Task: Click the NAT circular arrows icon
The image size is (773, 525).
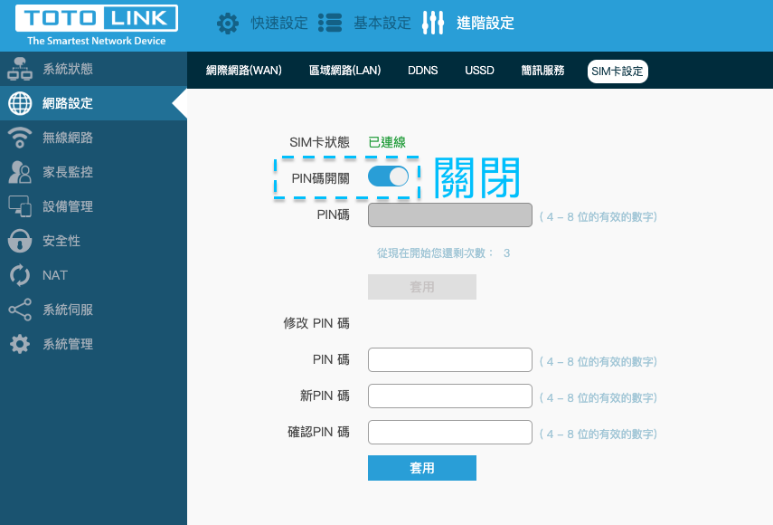Action: [x=20, y=275]
